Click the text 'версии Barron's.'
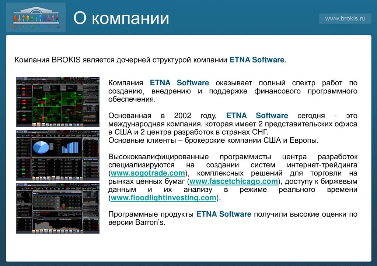This screenshot has height=266, width=377. coord(137,222)
